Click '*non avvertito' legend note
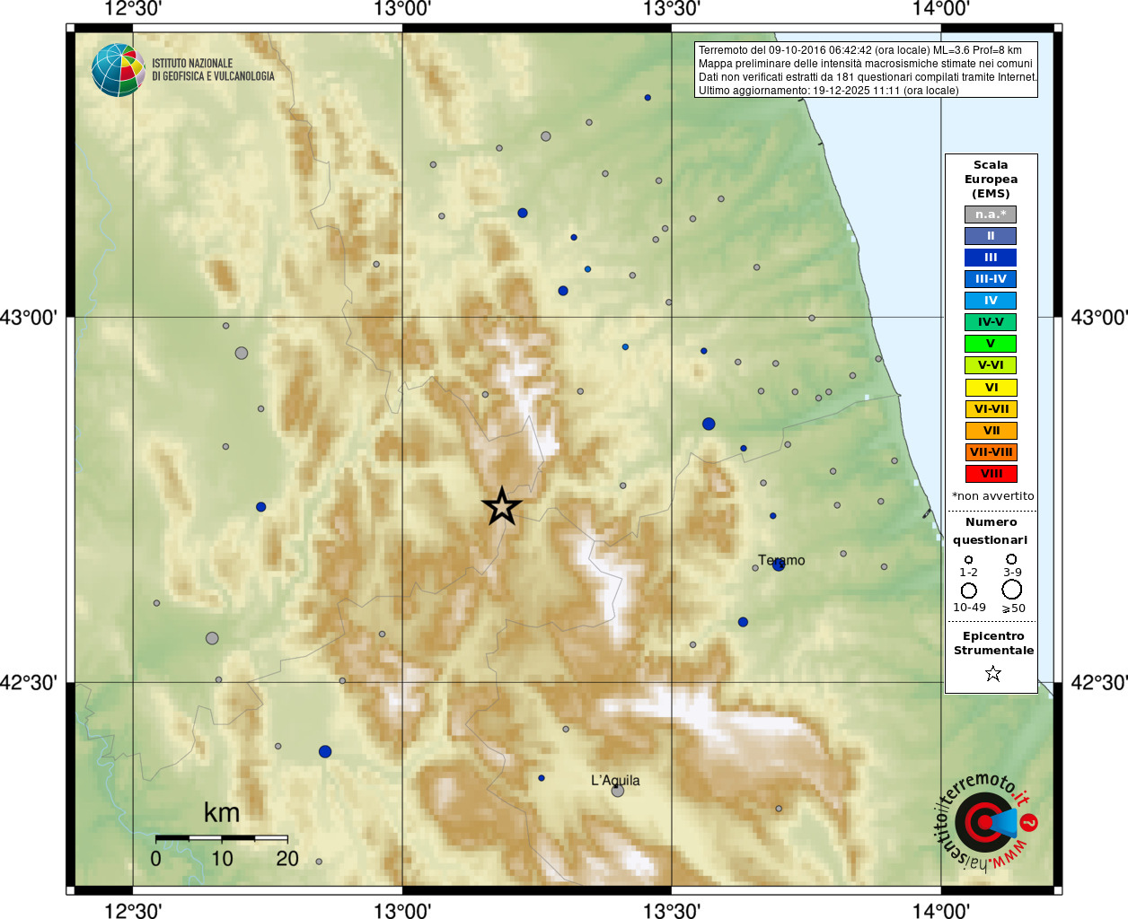This screenshot has width=1128, height=919. 992,496
